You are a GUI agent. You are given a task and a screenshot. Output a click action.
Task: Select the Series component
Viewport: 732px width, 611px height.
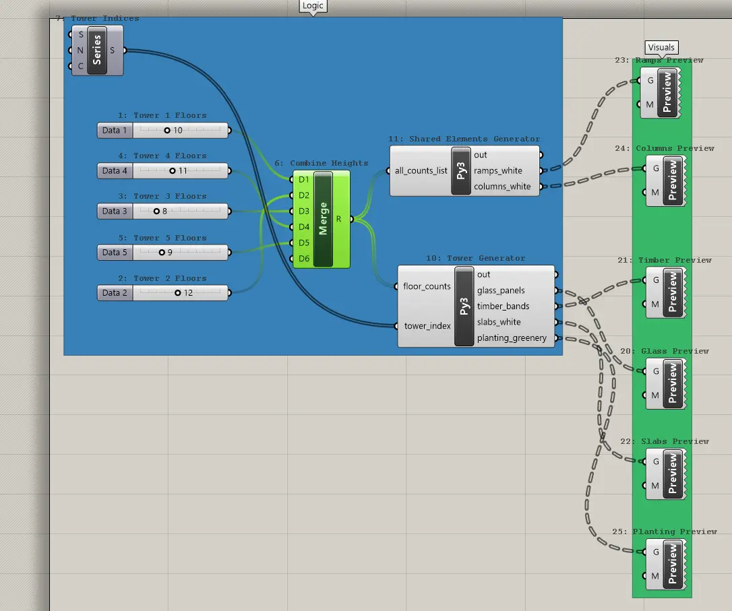[97, 51]
